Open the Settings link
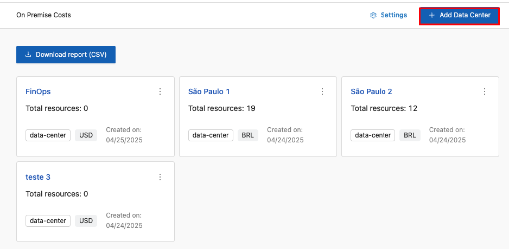This screenshot has width=509, height=249. point(393,15)
